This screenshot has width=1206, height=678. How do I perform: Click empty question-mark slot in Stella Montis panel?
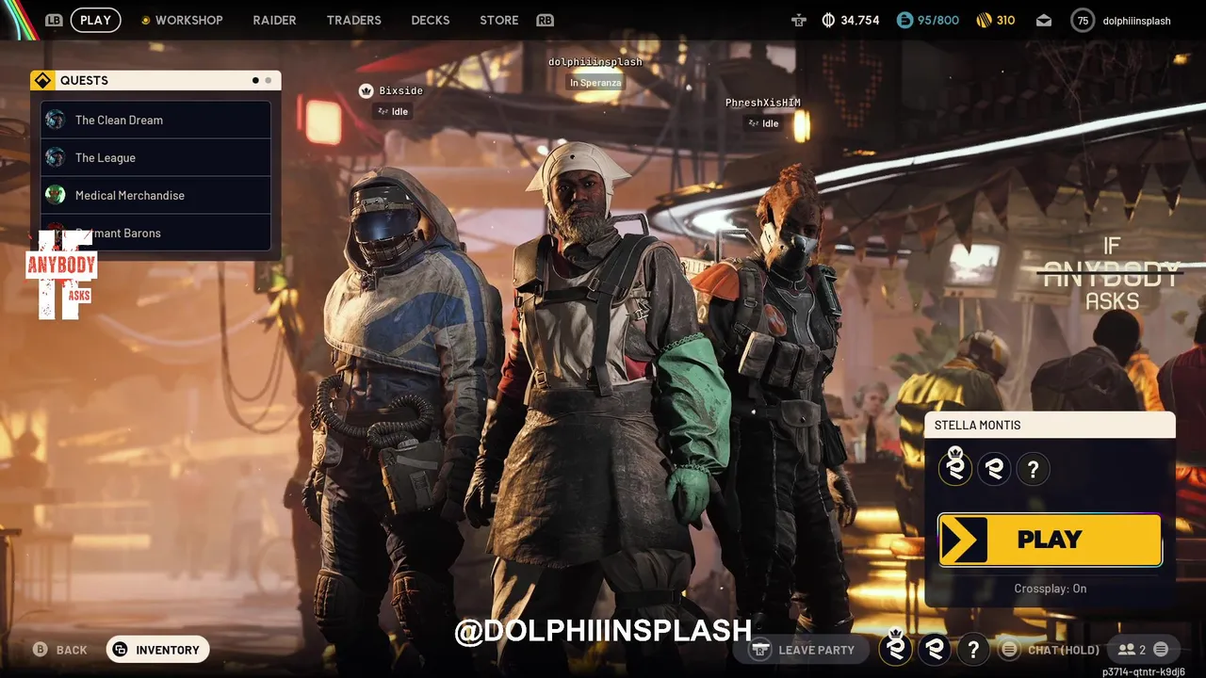1033,468
